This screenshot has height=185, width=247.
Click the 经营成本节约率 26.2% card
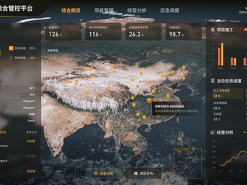(143, 31)
